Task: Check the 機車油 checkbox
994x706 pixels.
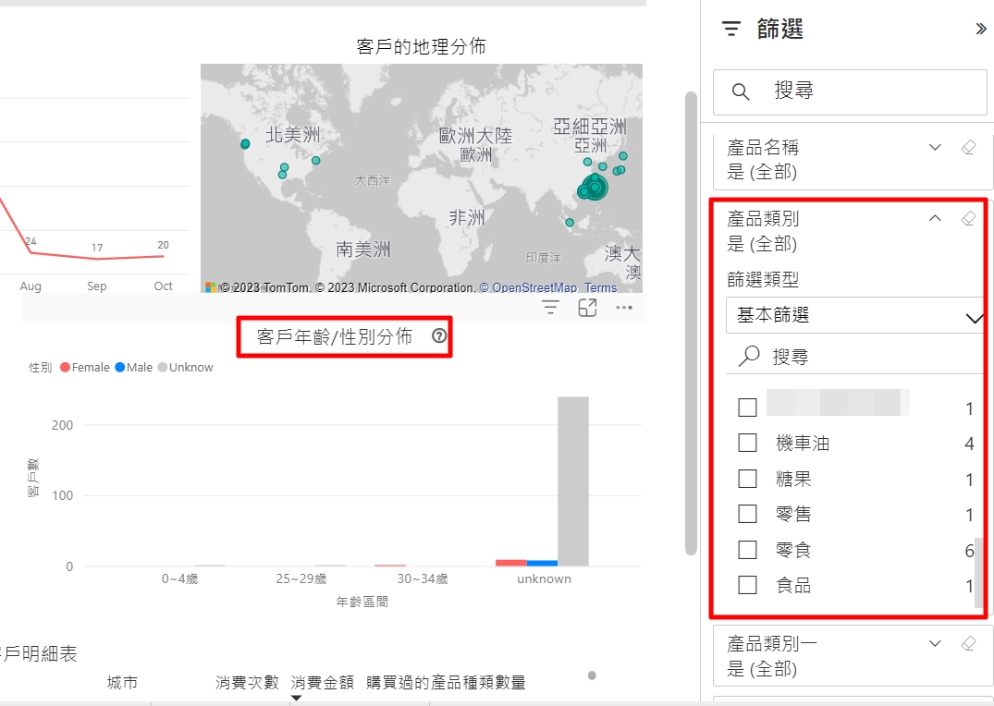Action: (x=748, y=444)
